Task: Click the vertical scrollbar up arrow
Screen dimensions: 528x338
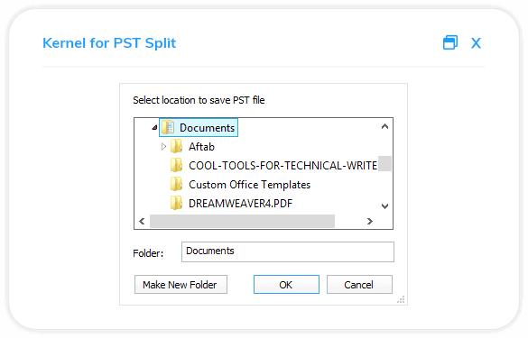Action: click(x=384, y=126)
